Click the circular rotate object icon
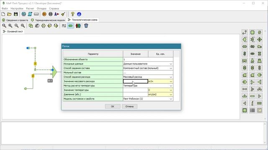The image size is (268, 150). (x=37, y=26)
